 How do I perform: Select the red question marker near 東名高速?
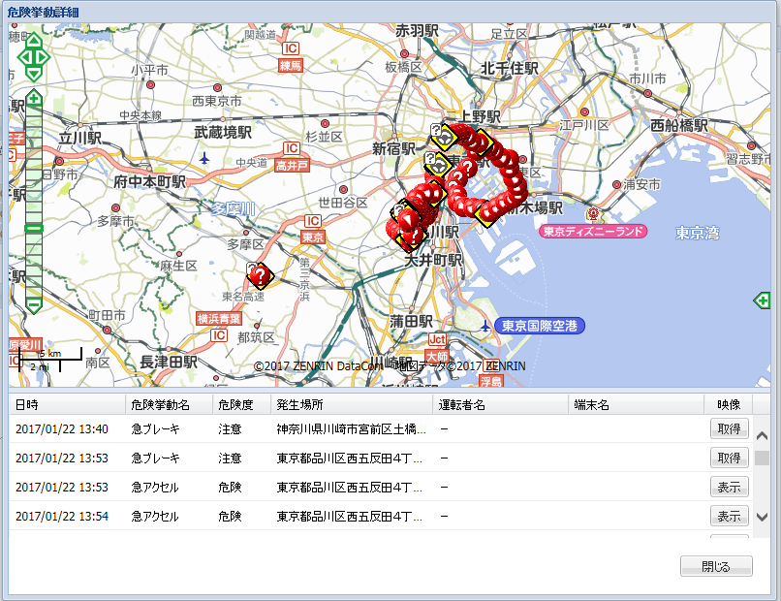point(260,275)
